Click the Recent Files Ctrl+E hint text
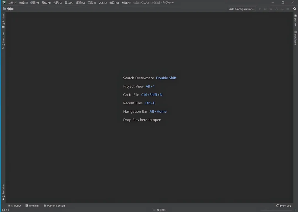Viewport: 298px width, 212px height. tap(139, 103)
